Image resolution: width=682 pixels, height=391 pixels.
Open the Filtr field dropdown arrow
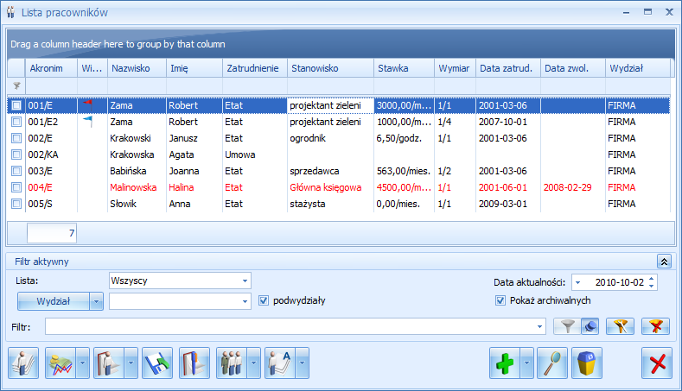(539, 326)
